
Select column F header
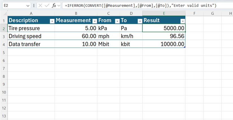point(194,14)
